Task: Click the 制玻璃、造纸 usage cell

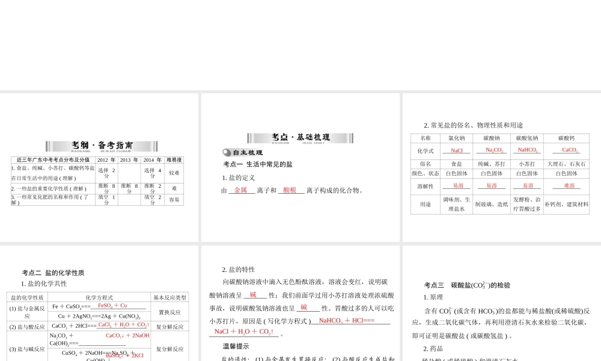Action: 492,205
